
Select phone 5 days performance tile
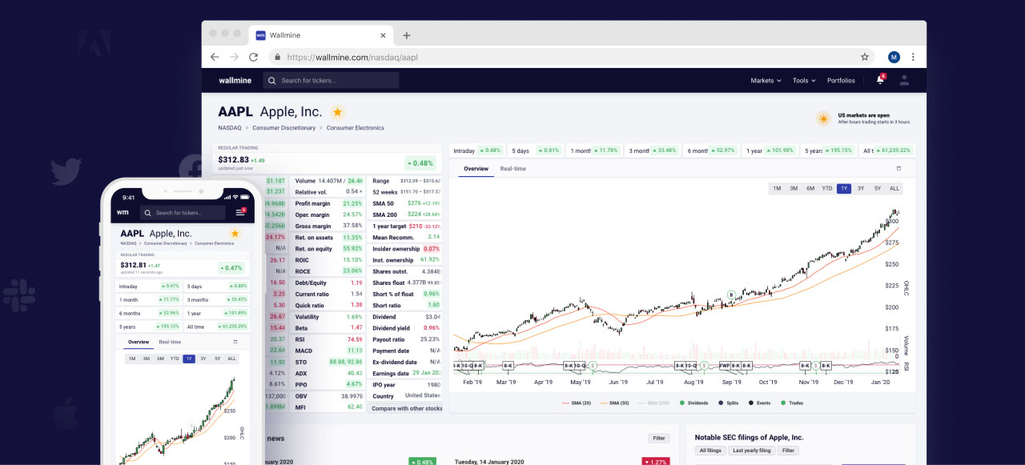point(217,286)
